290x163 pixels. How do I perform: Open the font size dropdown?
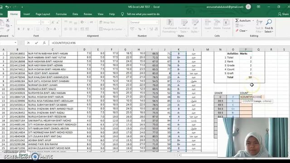48,22
